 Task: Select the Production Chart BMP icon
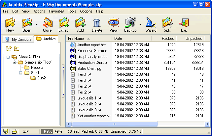pos(73,63)
